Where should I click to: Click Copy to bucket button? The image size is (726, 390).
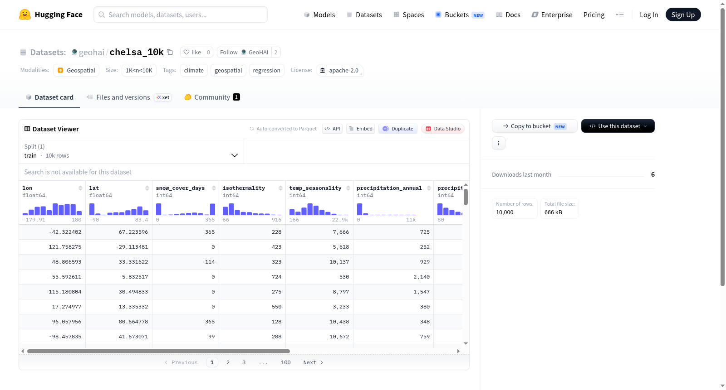(535, 126)
